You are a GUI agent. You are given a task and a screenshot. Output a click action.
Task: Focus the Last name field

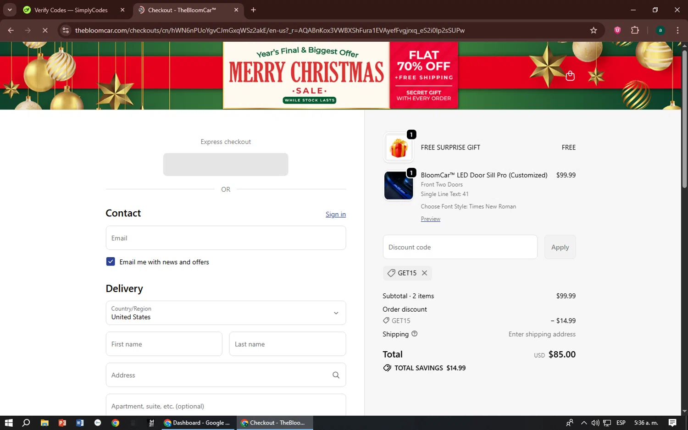288,344
